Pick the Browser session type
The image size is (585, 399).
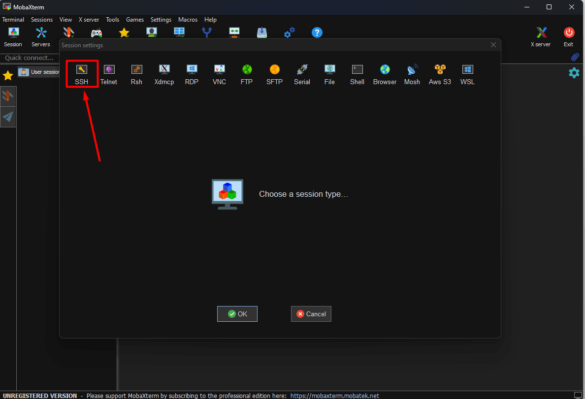pos(385,74)
